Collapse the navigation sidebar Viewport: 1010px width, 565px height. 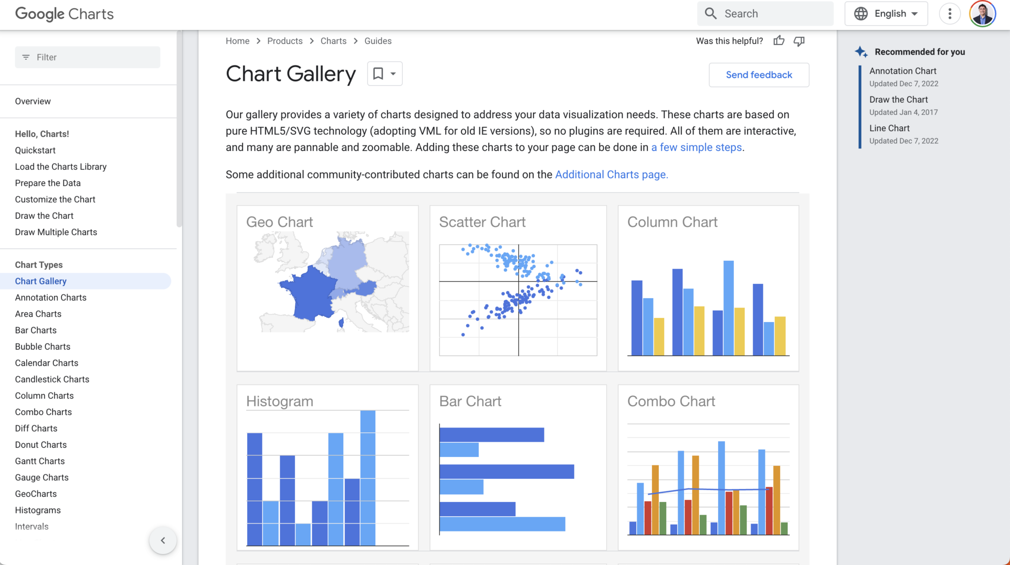click(x=163, y=540)
